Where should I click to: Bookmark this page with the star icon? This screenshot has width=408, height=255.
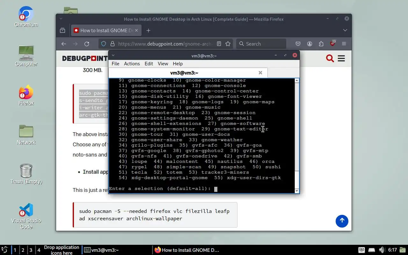[228, 44]
